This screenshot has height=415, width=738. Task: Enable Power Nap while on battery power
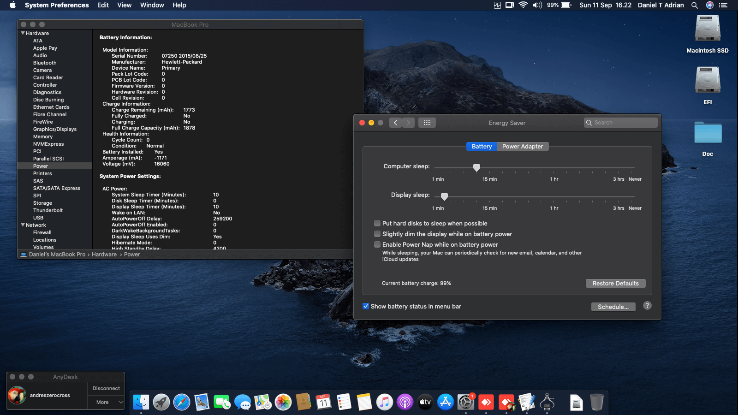tap(377, 244)
